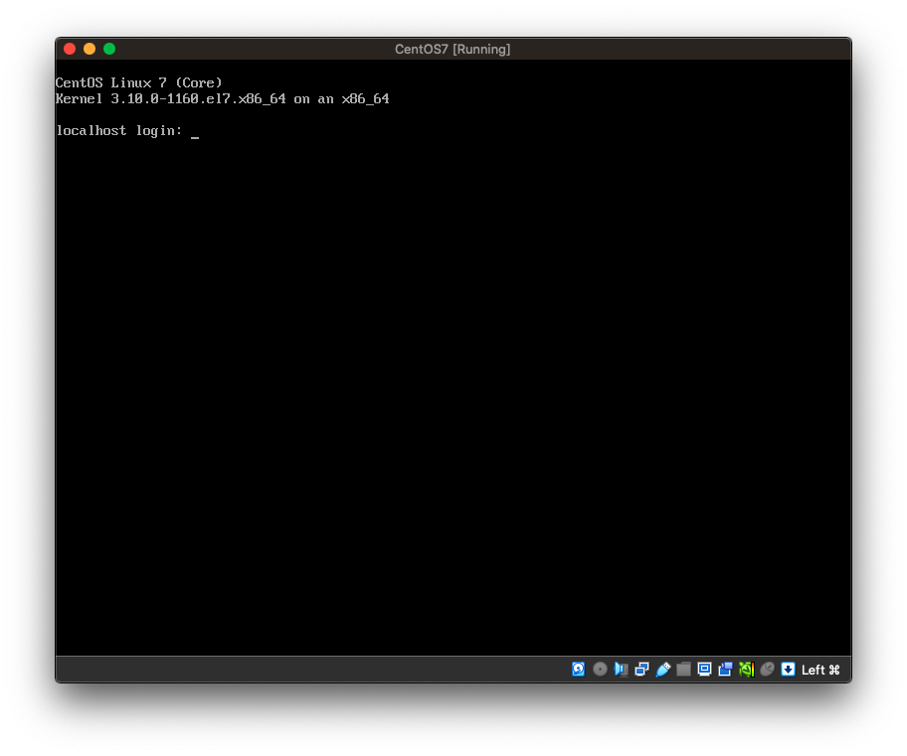Click the hard disk activity indicator icon

579,670
